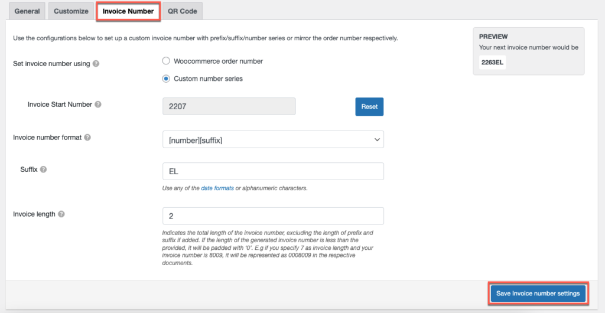Image resolution: width=605 pixels, height=313 pixels.
Task: Open the QR Code tab
Action: point(183,11)
